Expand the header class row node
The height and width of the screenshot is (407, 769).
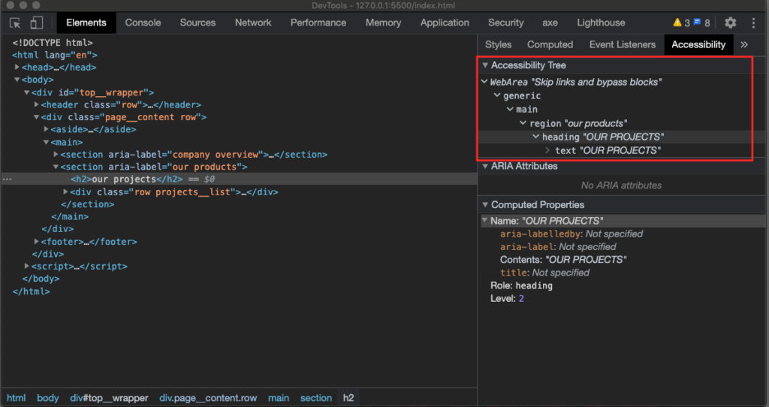pyautogui.click(x=37, y=104)
